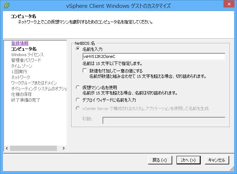Click the NetBIOS name field containing vsHVS12R2CloneC

154,56
